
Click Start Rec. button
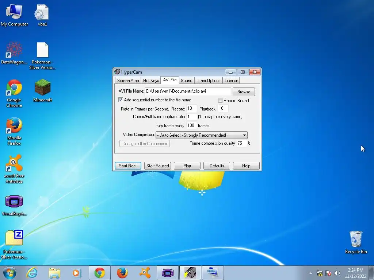[x=128, y=166]
